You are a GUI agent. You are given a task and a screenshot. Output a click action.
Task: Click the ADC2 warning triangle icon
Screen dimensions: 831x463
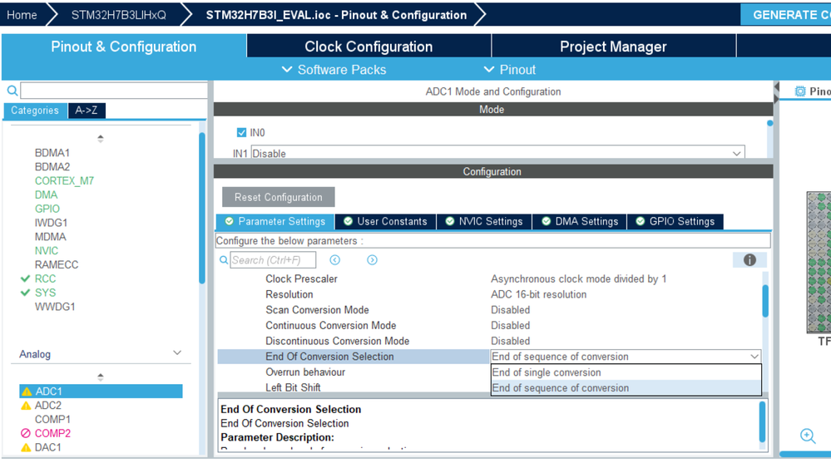(26, 406)
